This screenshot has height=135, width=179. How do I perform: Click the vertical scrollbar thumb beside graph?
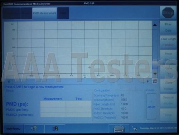tap(155, 65)
